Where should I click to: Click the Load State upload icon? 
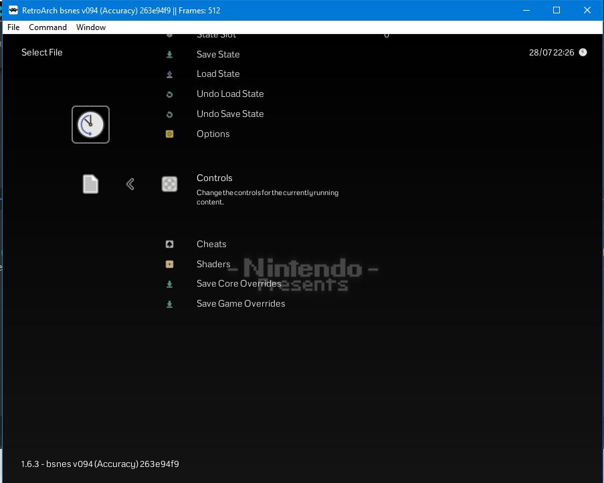(169, 74)
